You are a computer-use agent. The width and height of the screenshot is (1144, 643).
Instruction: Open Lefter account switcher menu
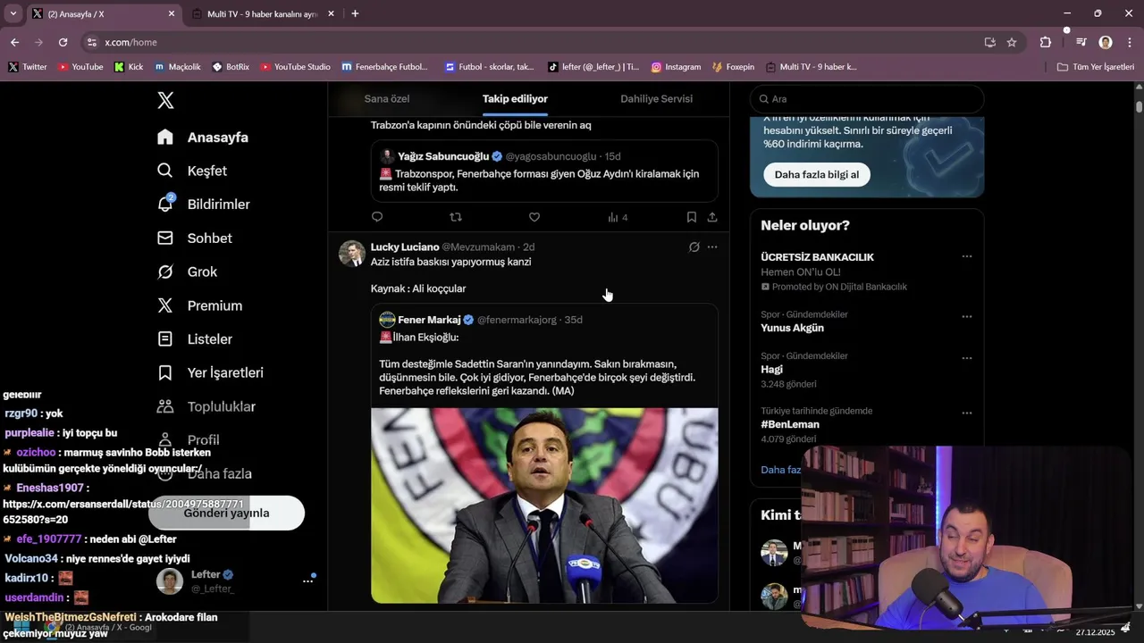[x=307, y=580]
